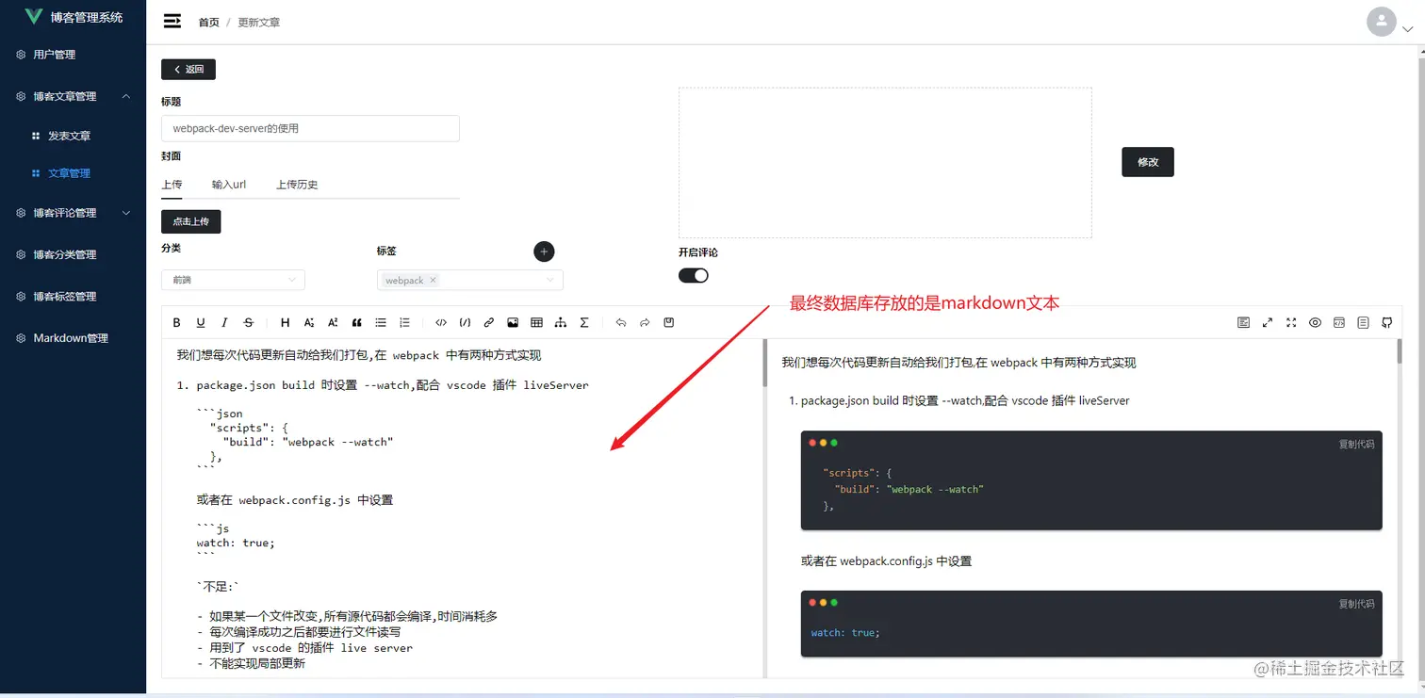Toggle browser fullscreen with corner arrows icon

[x=1292, y=323]
